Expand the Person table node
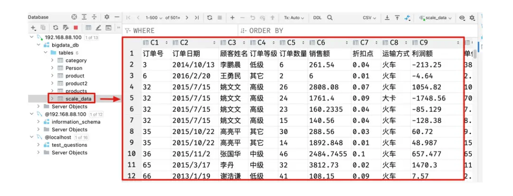This screenshot has height=196, width=513. tap(52, 68)
